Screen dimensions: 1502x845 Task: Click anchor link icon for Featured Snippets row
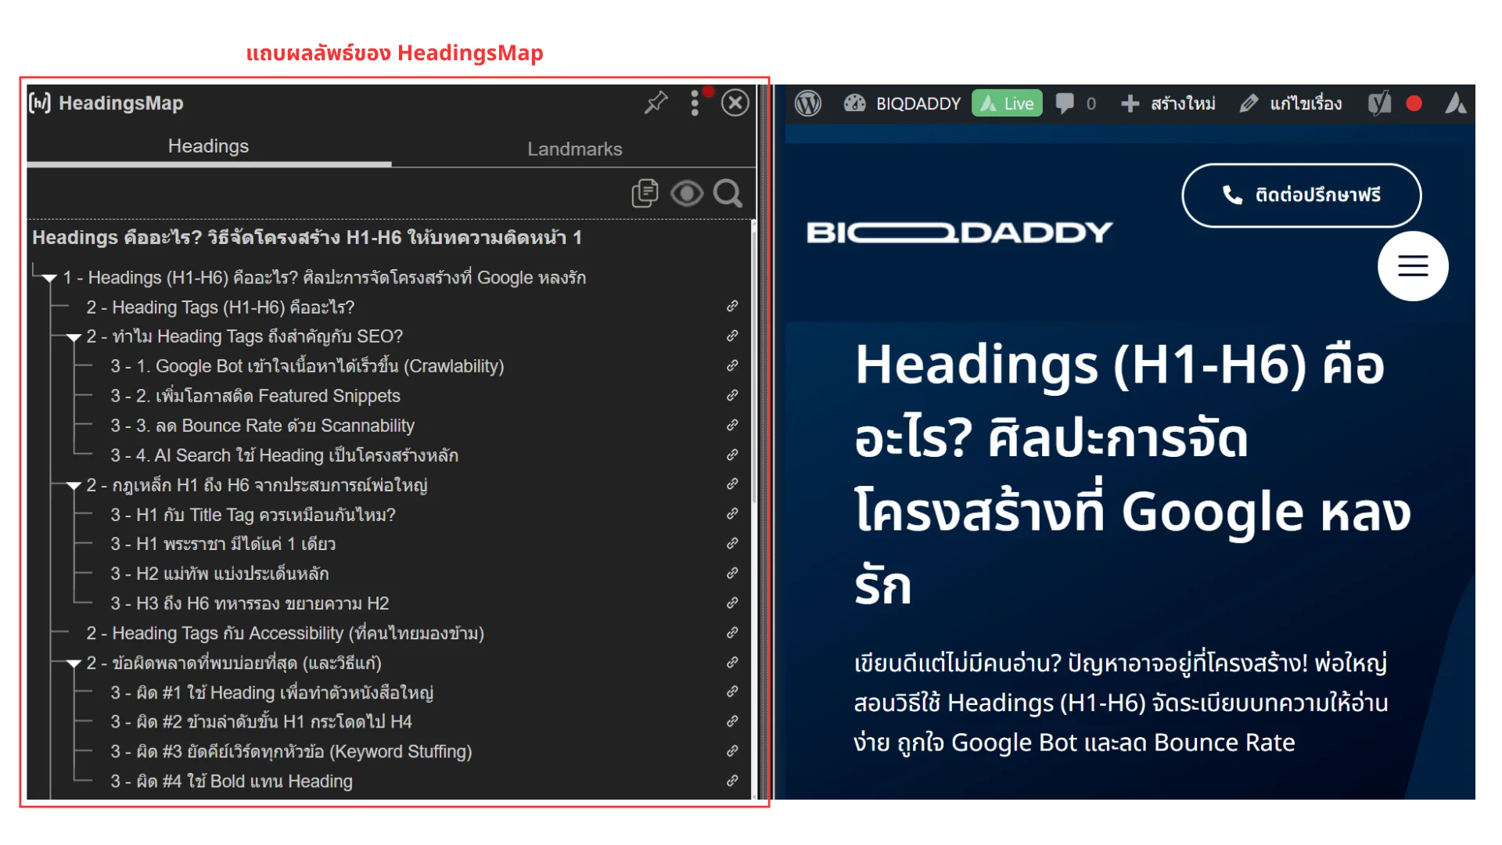point(732,396)
